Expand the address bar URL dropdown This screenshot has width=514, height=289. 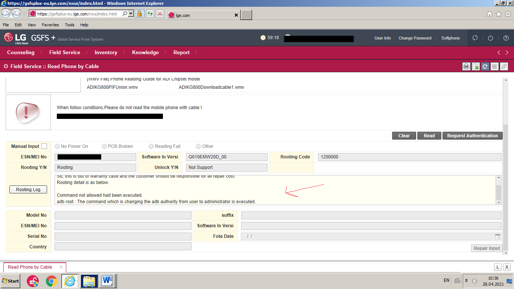pos(131,14)
